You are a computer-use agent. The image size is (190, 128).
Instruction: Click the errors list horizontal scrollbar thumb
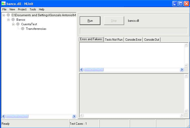[94, 70]
